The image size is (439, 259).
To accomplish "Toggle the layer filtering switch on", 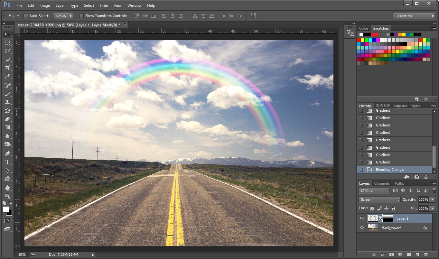I will 434,190.
